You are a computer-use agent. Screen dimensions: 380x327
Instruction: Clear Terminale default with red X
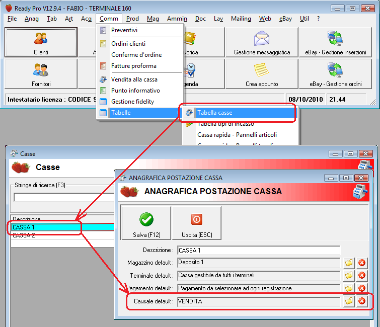point(362,275)
